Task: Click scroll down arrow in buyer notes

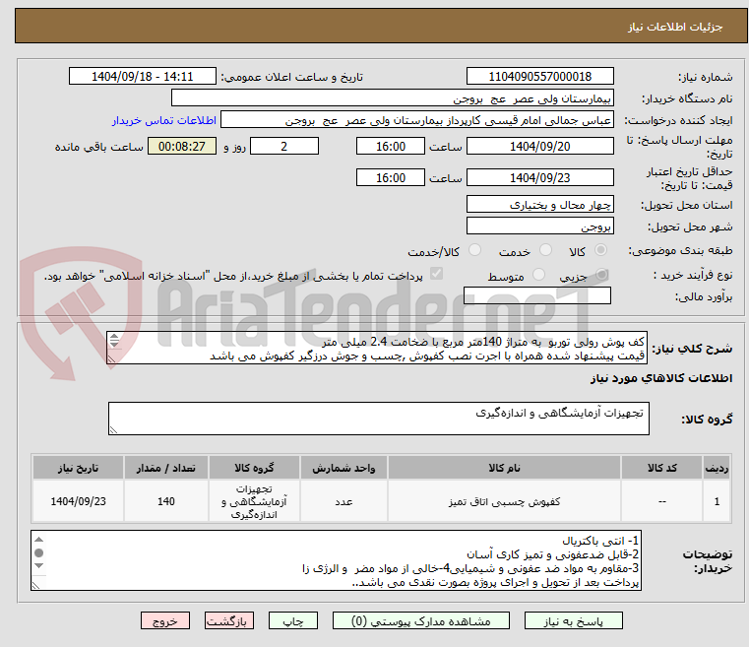Action: point(39,566)
